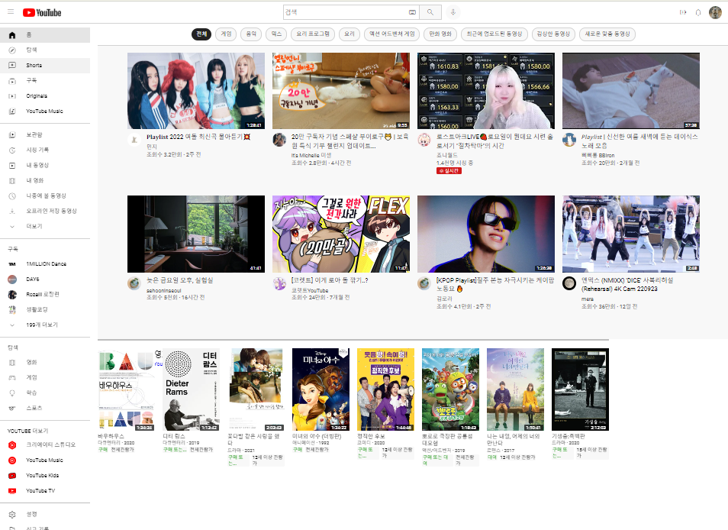Select the 믹스 filter chip

pyautogui.click(x=277, y=34)
